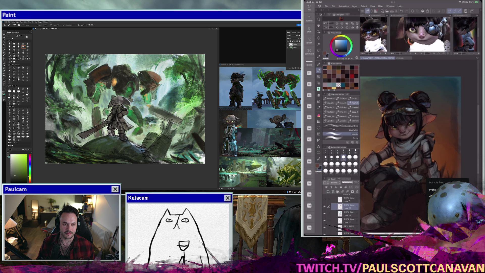Open the smoothing gear options in Photoshop
This screenshot has width=485, height=273.
click(79, 25)
